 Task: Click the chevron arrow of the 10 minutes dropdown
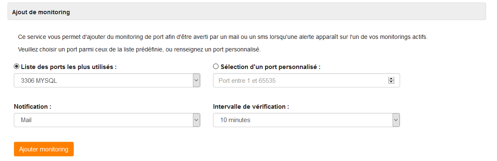coord(396,120)
